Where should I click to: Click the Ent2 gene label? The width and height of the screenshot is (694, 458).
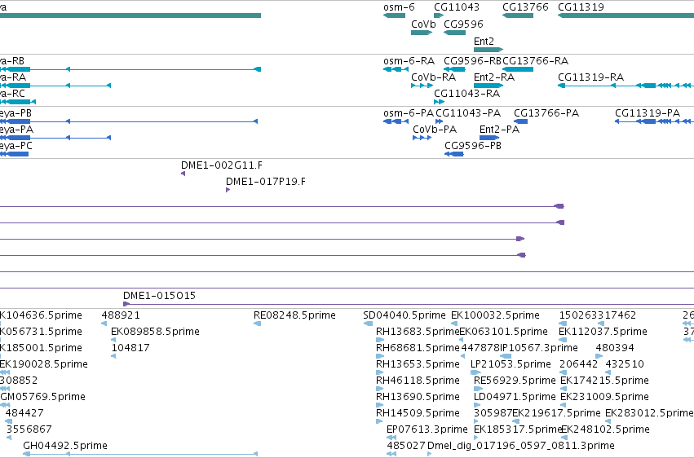(484, 41)
